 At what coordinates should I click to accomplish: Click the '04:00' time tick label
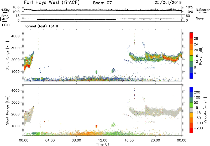coord(50,140)
